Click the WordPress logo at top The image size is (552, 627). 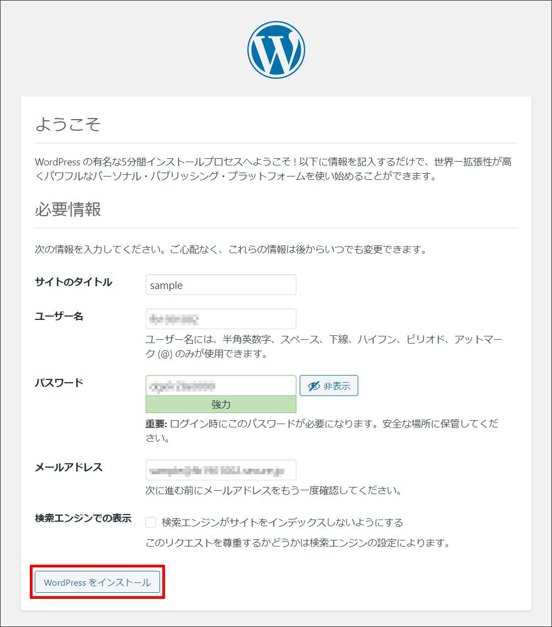(x=276, y=51)
